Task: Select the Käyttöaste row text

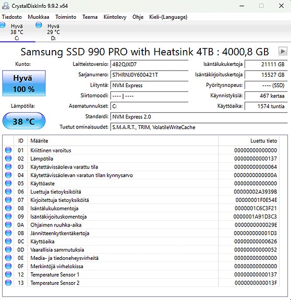Action: click(42, 184)
